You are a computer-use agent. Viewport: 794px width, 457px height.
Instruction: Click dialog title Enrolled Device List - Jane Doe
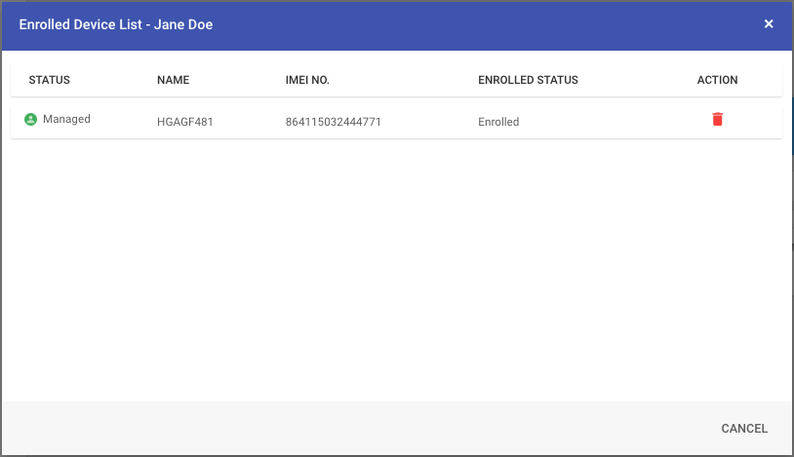[x=116, y=24]
